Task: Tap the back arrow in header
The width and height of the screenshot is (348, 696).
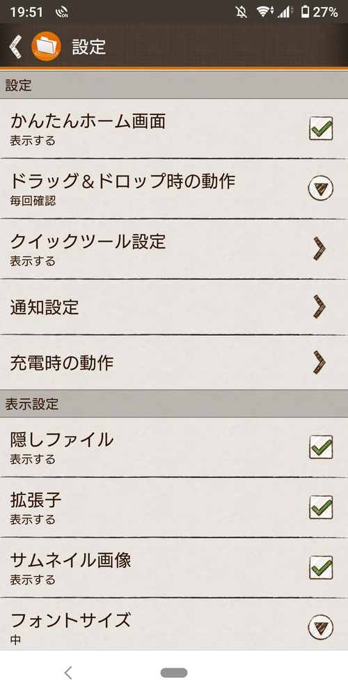Action: point(15,47)
